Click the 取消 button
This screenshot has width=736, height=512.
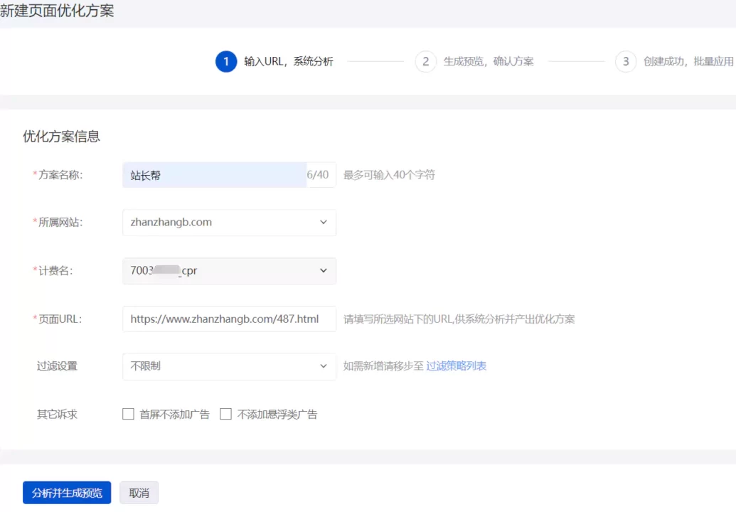pyautogui.click(x=139, y=493)
